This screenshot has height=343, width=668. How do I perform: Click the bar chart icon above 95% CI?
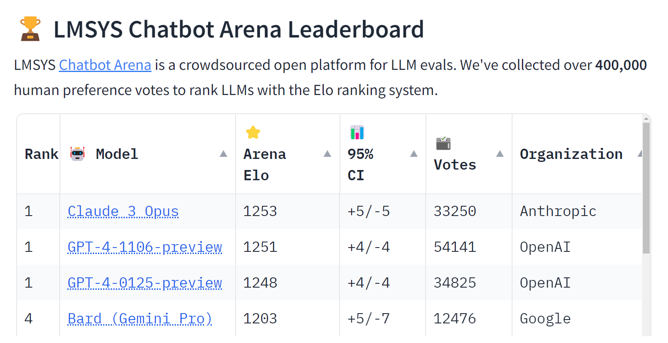[357, 133]
